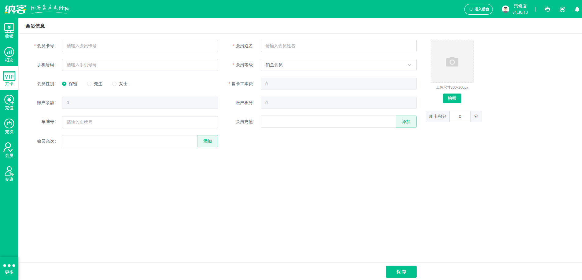The height and width of the screenshot is (280, 582).
Task: Expand the 会员等级 dropdown
Action: (x=338, y=65)
